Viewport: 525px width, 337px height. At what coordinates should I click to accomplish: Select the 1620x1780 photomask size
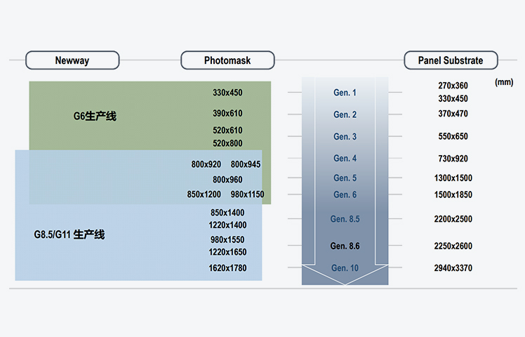pyautogui.click(x=227, y=267)
